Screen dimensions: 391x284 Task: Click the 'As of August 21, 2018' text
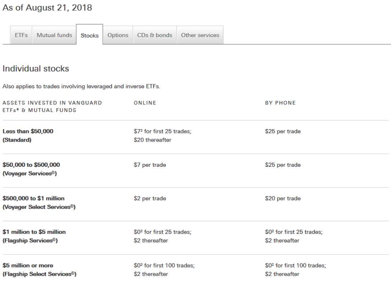(47, 8)
